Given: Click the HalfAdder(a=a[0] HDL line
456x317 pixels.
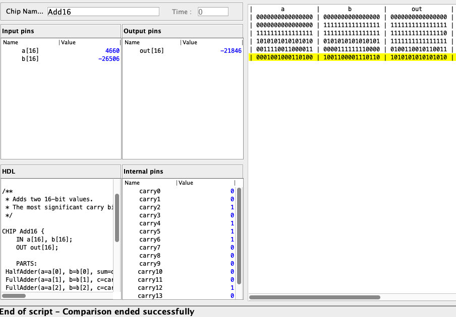Looking at the screenshot, I should [59, 272].
